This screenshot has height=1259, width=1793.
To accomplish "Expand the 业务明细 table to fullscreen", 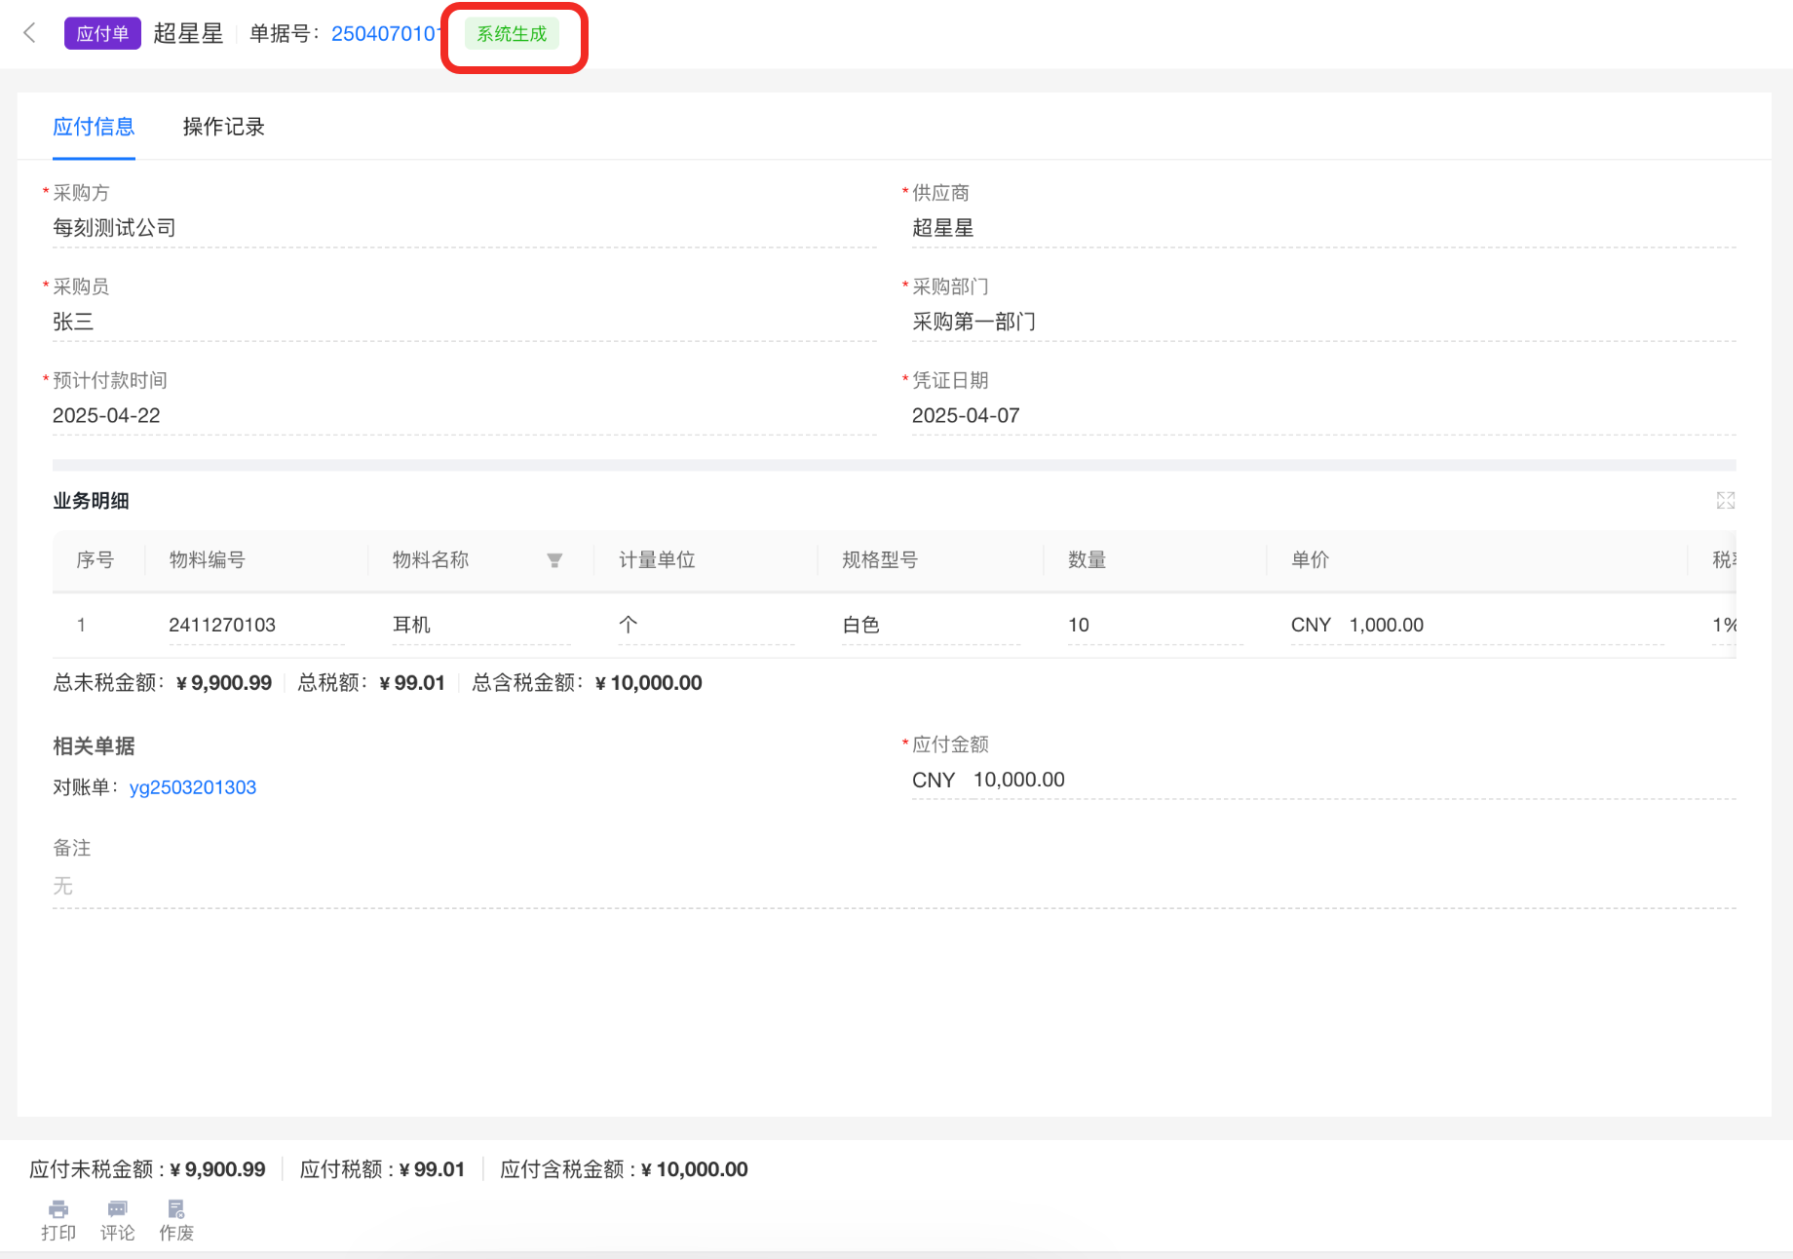I will coord(1726,501).
